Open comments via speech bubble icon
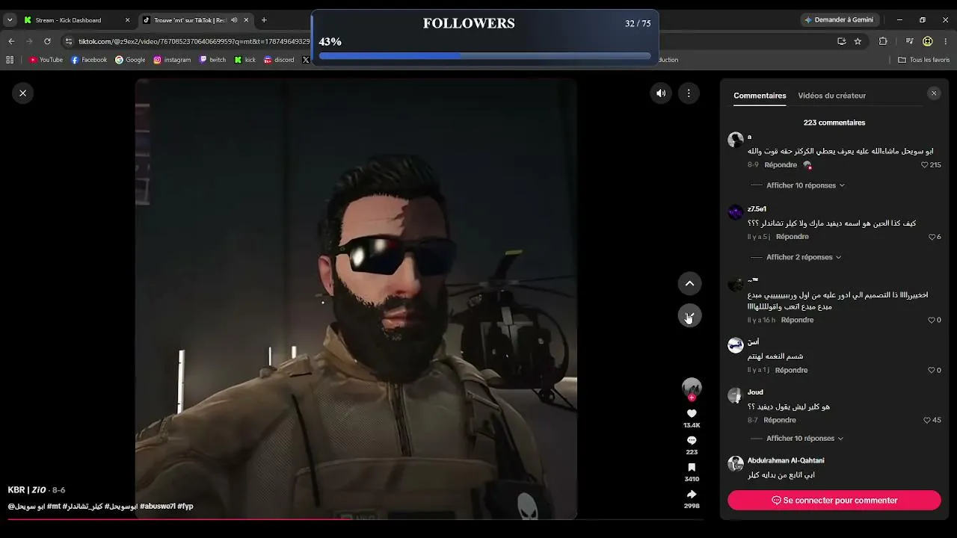Image resolution: width=957 pixels, height=538 pixels. [692, 440]
